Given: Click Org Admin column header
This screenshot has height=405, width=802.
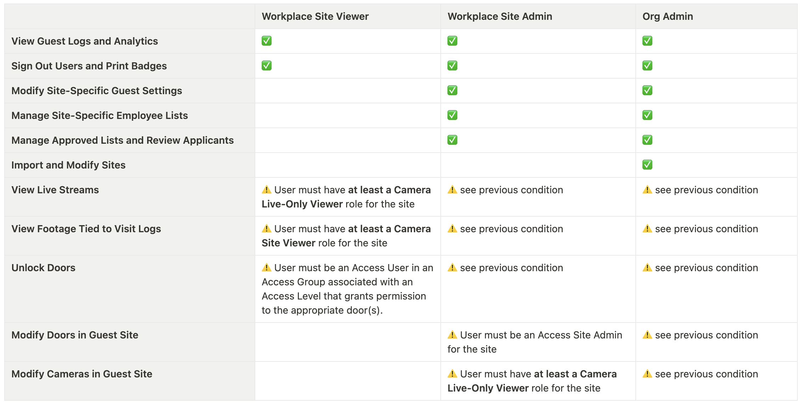Looking at the screenshot, I should pyautogui.click(x=668, y=17).
